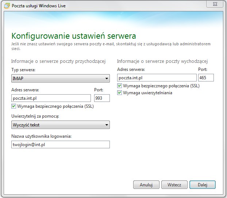Click Informacje o serwerze poczty wychodzącej heading
This screenshot has width=227, height=198.
(x=162, y=61)
